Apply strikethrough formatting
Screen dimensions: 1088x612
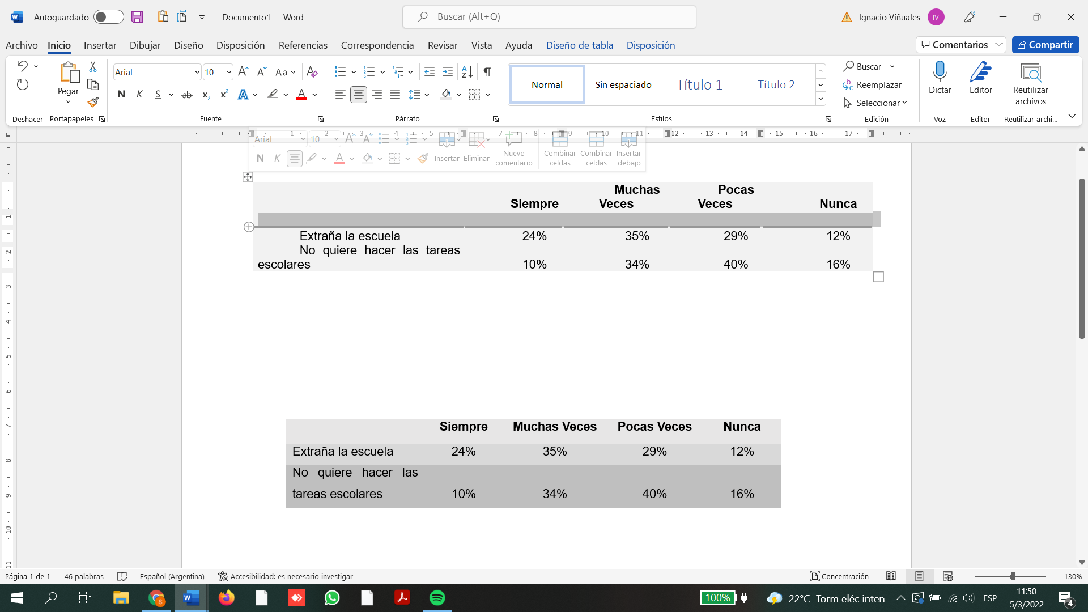[187, 95]
